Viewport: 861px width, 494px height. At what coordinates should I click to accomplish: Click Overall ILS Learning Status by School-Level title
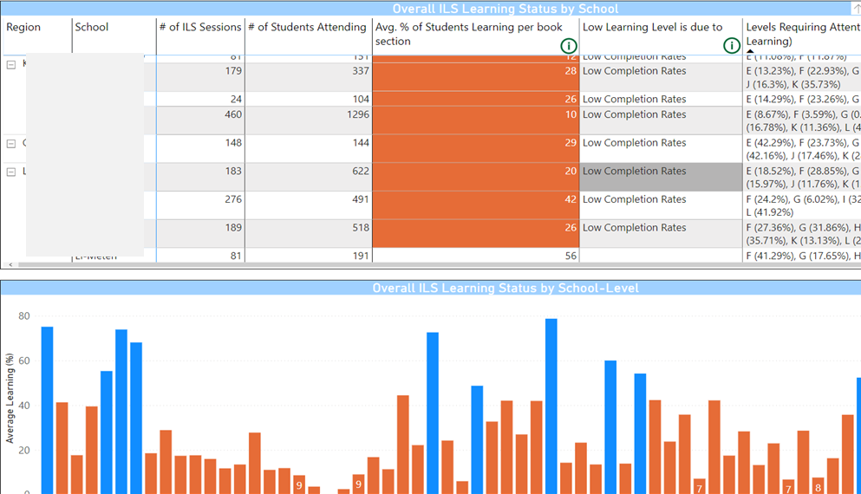(x=506, y=288)
